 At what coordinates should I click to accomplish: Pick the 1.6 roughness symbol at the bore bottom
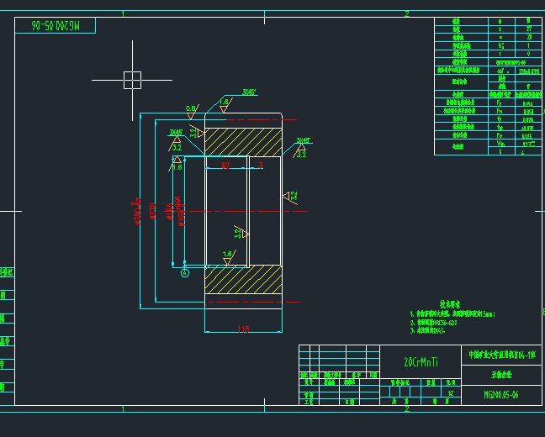point(229,257)
